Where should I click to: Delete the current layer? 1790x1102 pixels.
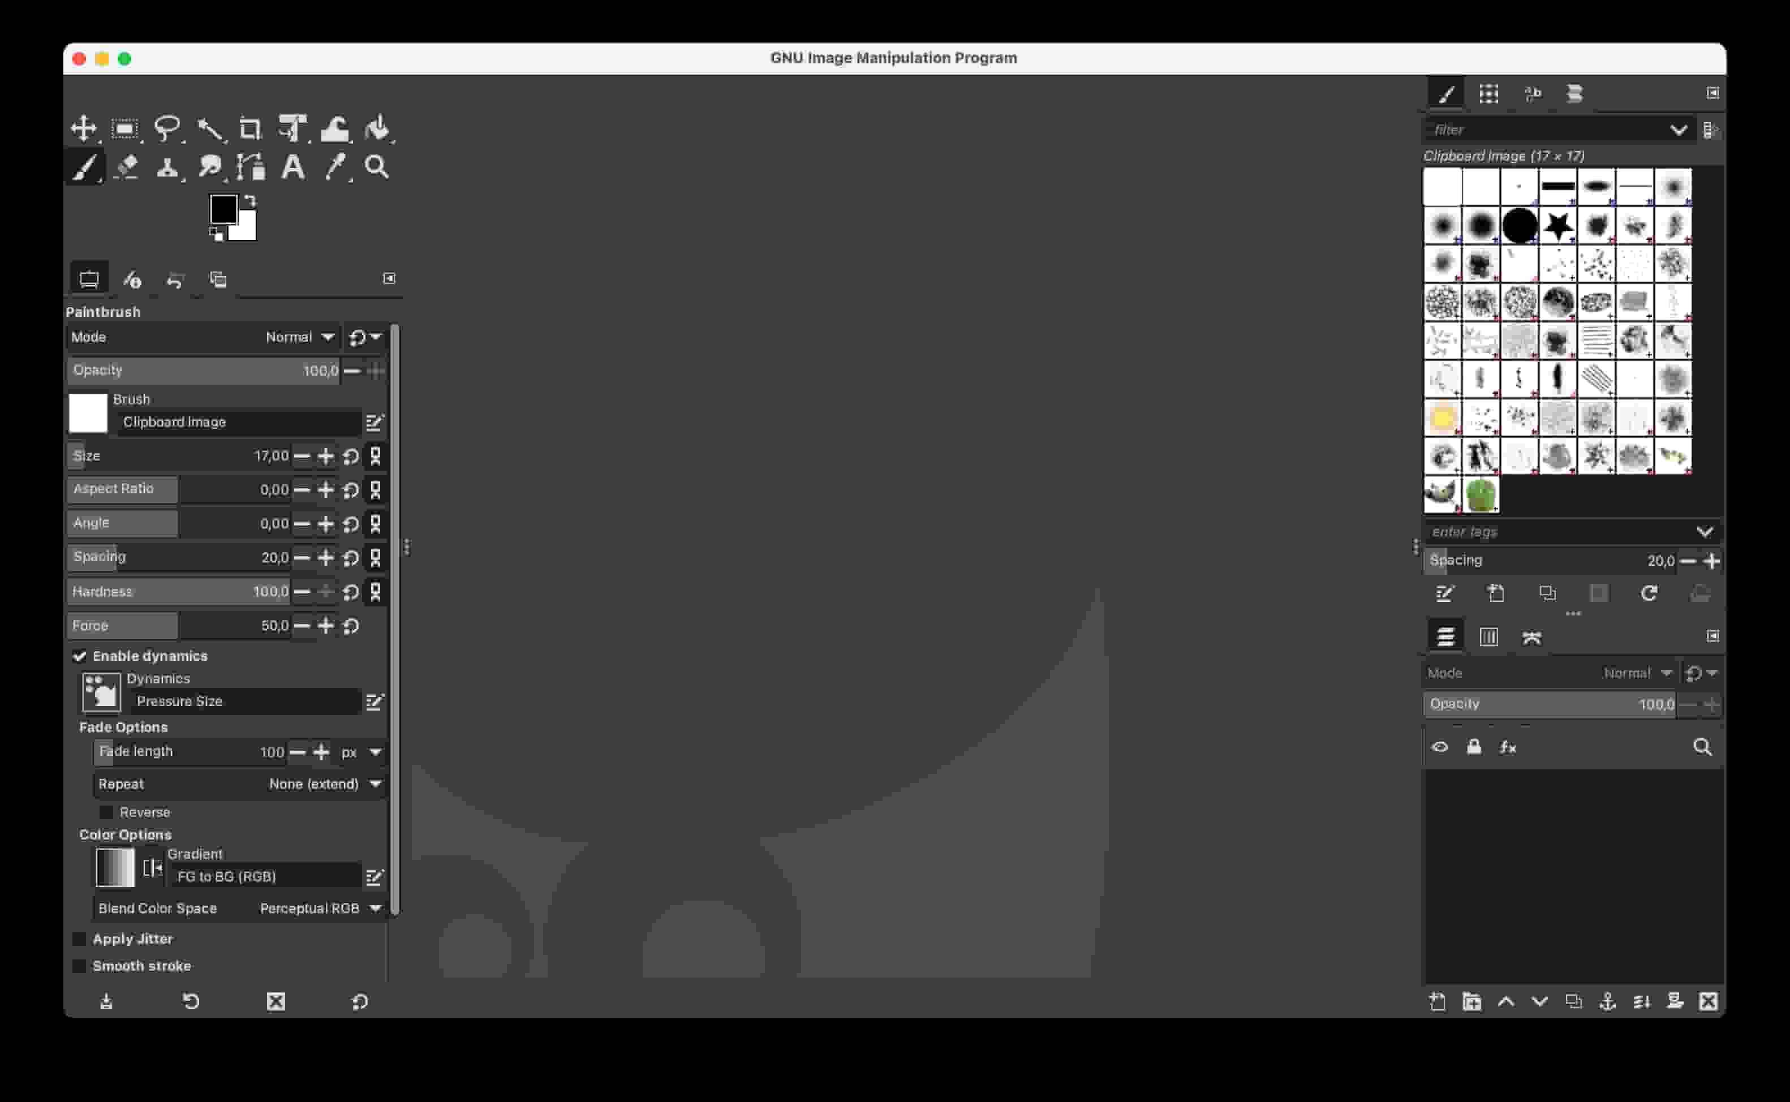coord(1709,1001)
